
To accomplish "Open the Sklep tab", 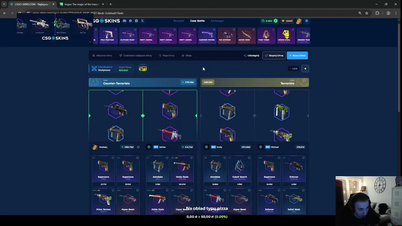I will (x=187, y=56).
